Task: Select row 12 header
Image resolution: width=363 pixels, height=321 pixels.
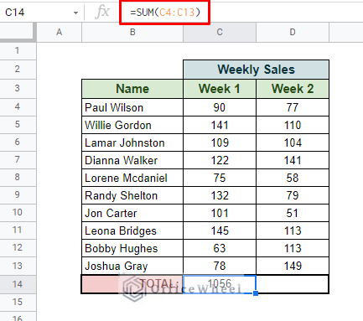Action: coord(18,248)
